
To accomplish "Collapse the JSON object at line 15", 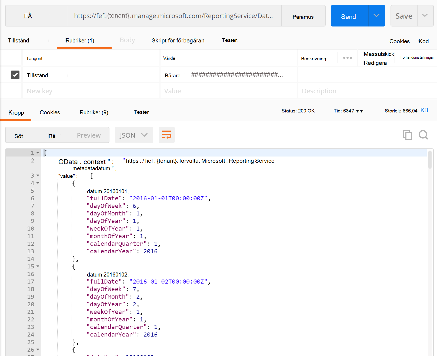I will pos(38,267).
